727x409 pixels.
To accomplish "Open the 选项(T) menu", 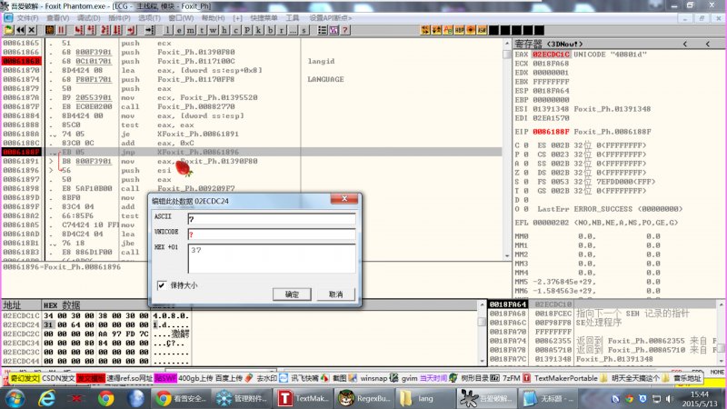I will coord(149,18).
